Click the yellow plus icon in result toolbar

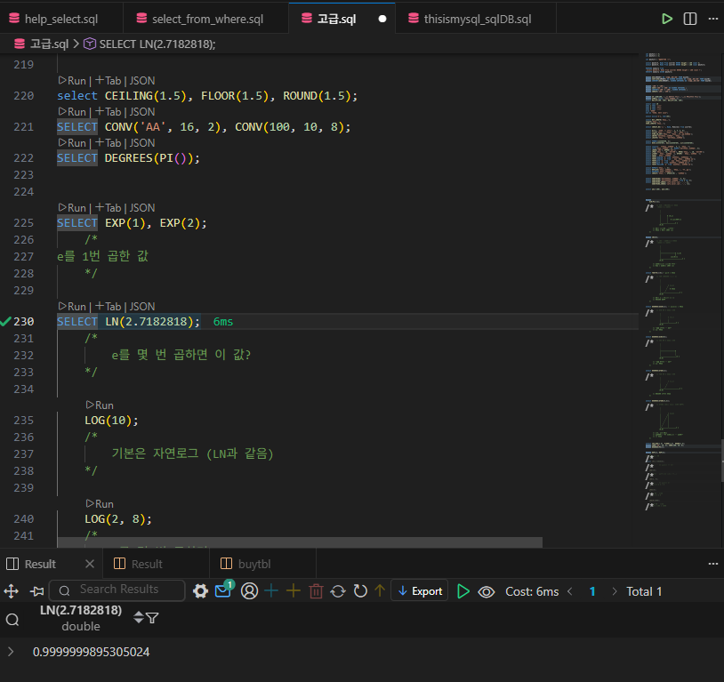coord(294,591)
